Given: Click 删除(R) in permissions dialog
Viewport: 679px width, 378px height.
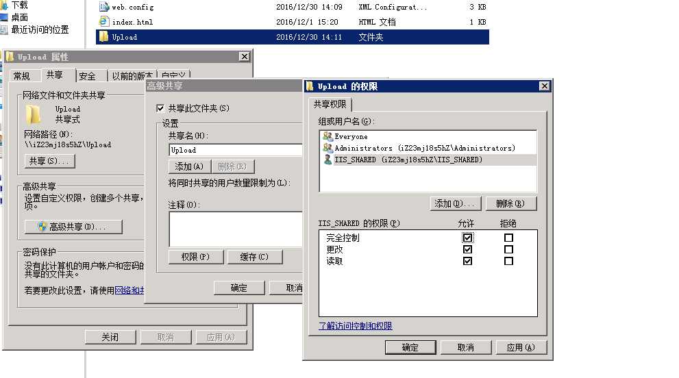Looking at the screenshot, I should click(x=511, y=203).
